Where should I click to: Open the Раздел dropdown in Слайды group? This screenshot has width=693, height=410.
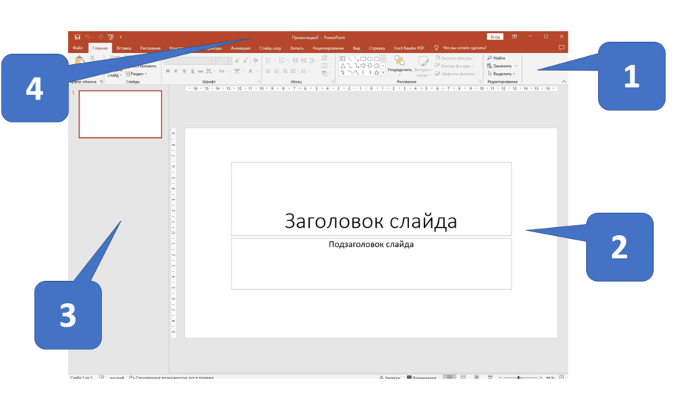(136, 74)
